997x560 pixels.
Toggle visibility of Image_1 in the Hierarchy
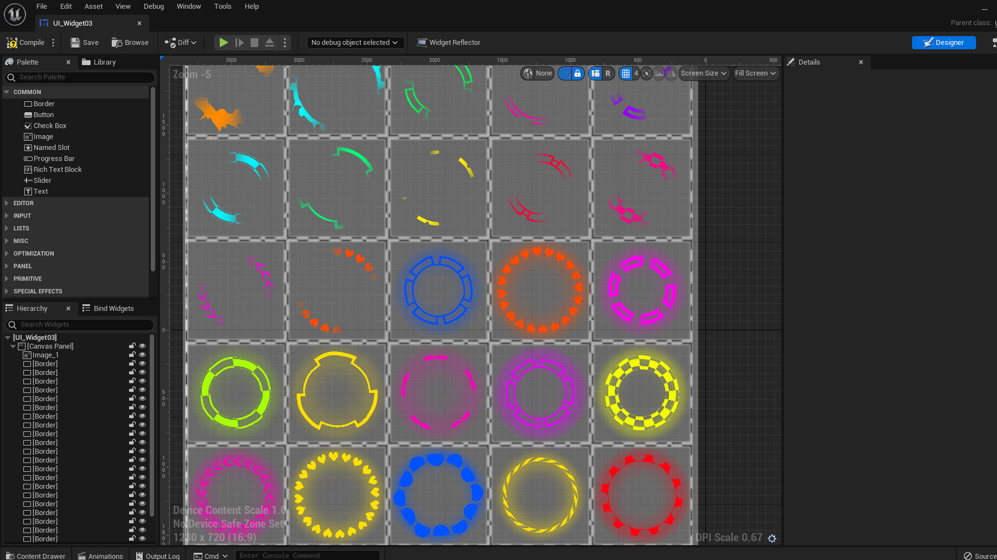pos(142,355)
